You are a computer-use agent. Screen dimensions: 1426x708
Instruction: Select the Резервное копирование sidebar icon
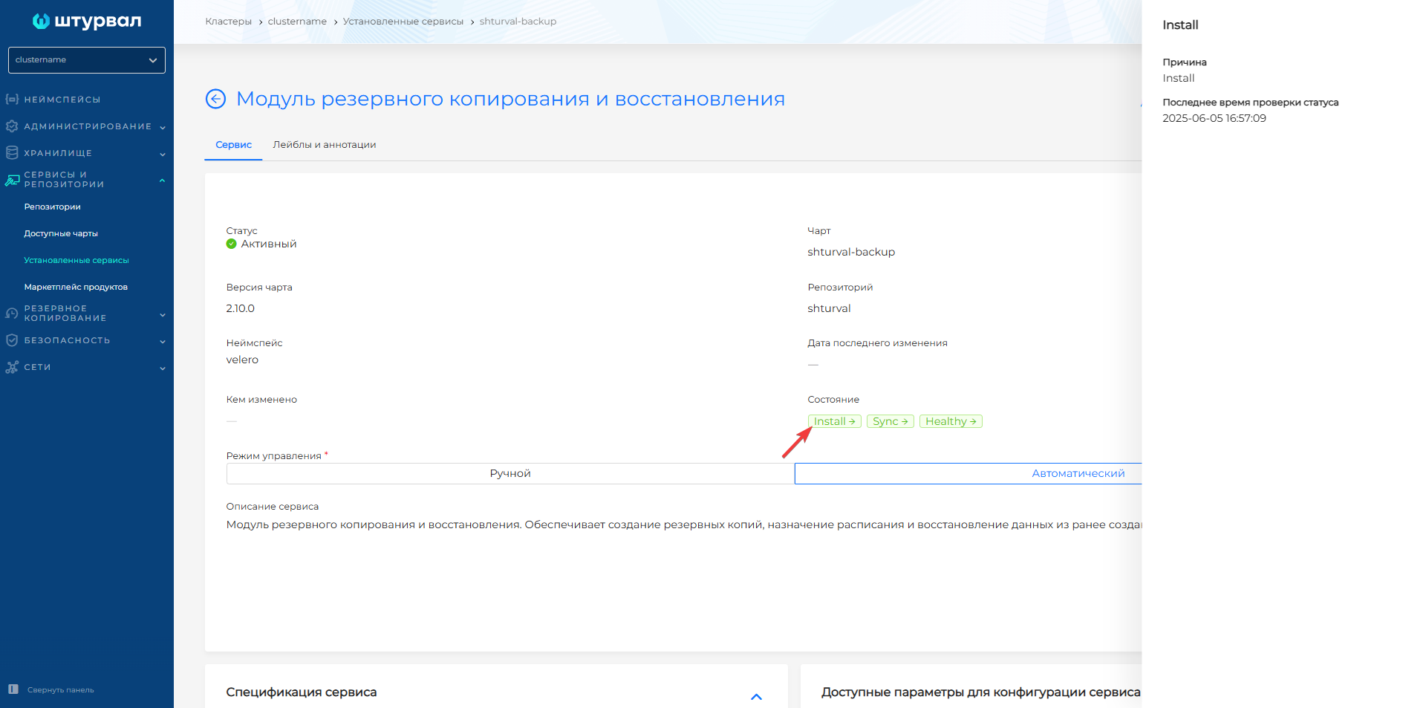[x=11, y=313]
